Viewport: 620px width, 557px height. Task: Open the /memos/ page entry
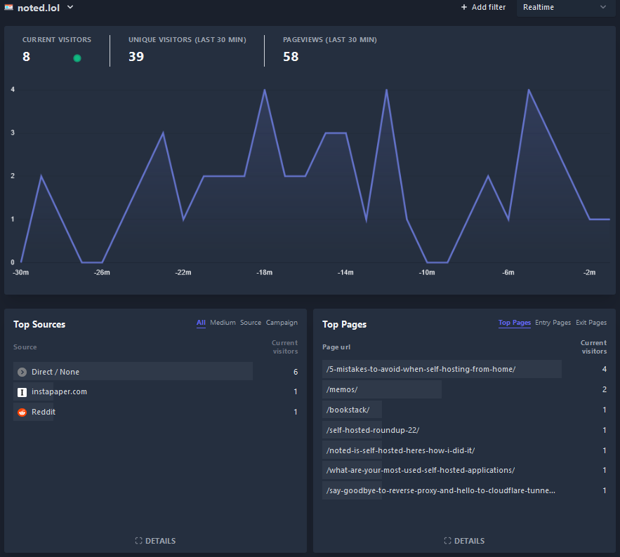342,389
